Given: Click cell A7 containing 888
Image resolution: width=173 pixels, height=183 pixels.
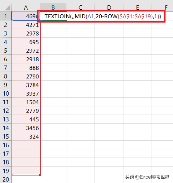Looking at the screenshot, I should 26,68.
